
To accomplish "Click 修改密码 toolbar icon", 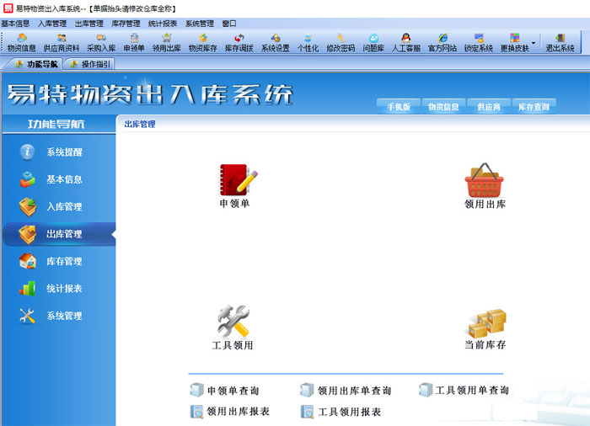I will pyautogui.click(x=341, y=43).
